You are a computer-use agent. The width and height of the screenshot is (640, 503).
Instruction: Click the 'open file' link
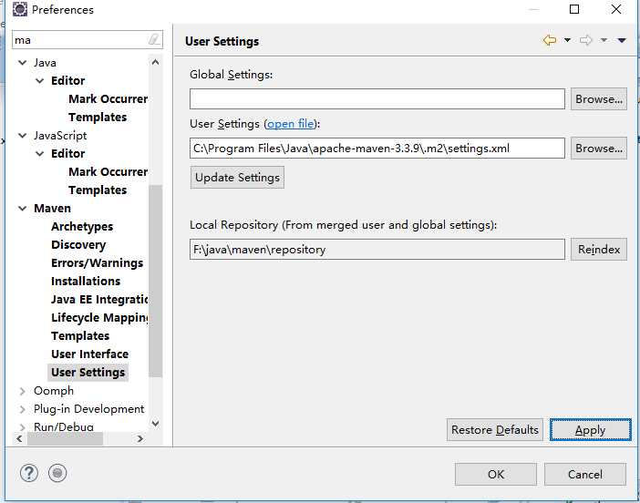pos(291,124)
